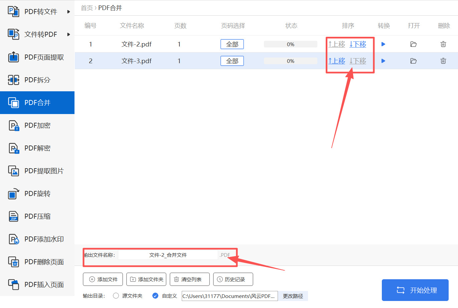Move 文件-3.pdf up with 上移 link
Viewport: 458px width, 308px height.
[336, 61]
